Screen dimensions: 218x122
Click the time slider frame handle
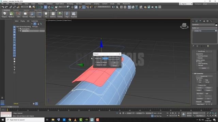click(x=10, y=107)
